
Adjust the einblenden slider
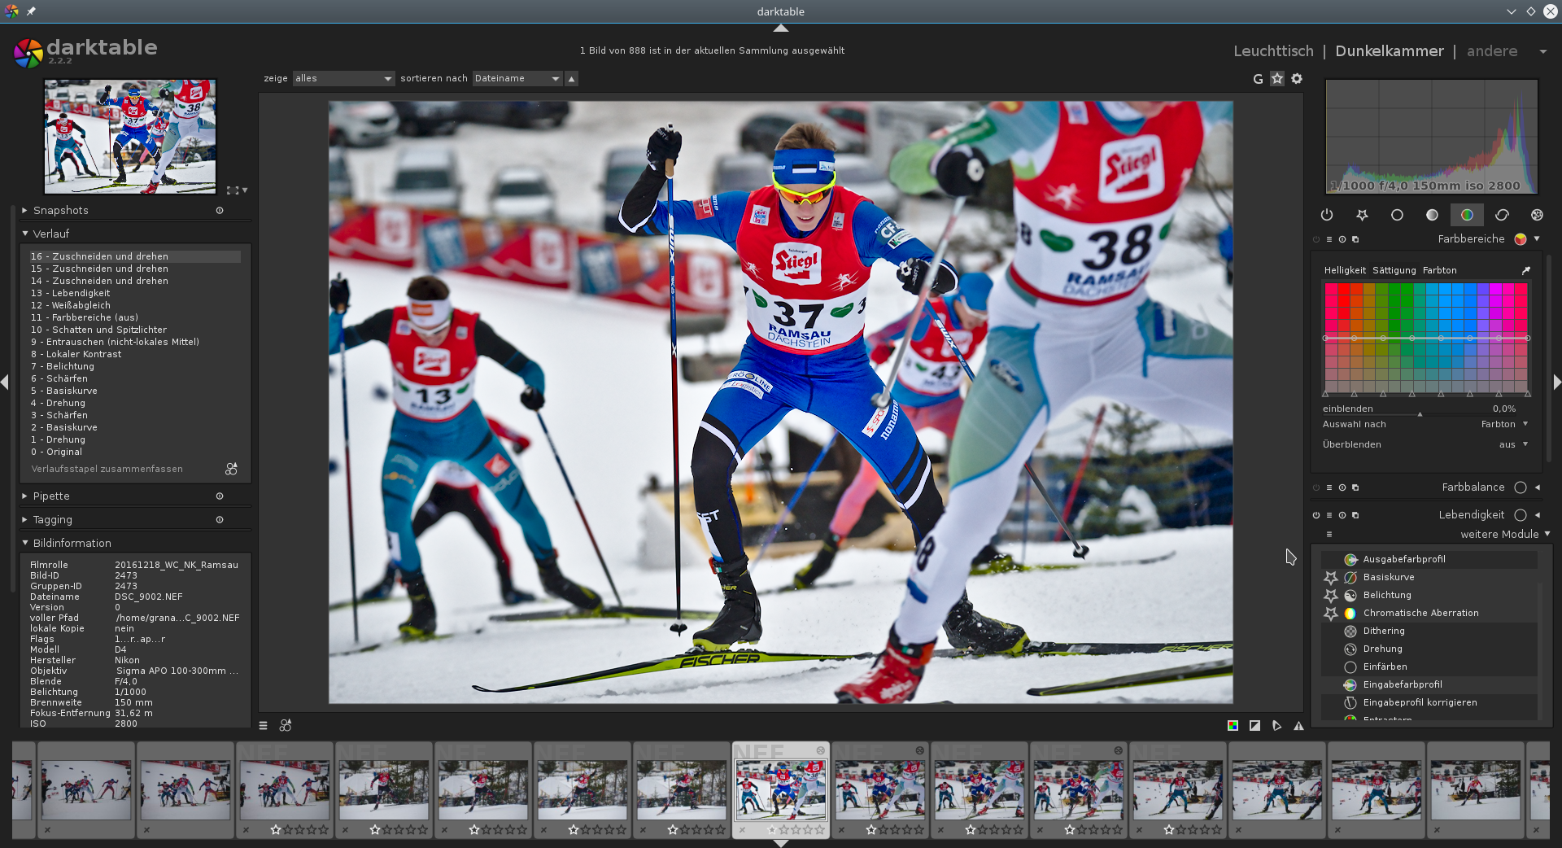[x=1420, y=413]
